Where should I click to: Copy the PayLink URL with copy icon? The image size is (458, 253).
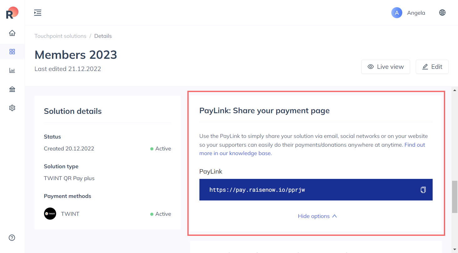[x=423, y=190]
